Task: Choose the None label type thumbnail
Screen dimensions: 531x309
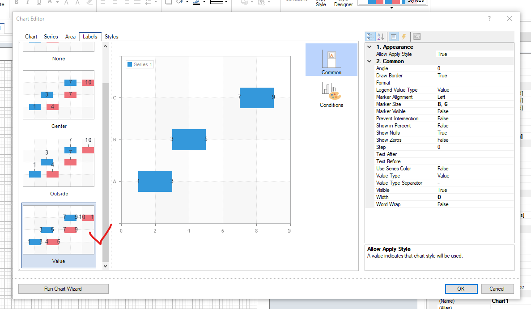Action: [59, 52]
